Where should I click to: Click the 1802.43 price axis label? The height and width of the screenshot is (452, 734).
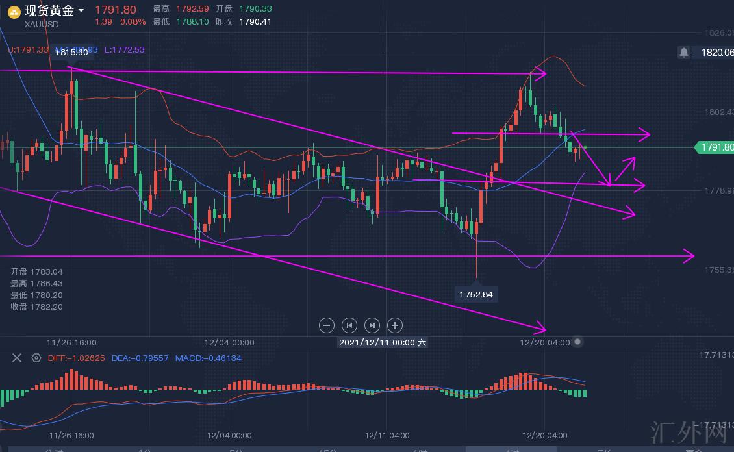[x=719, y=112]
